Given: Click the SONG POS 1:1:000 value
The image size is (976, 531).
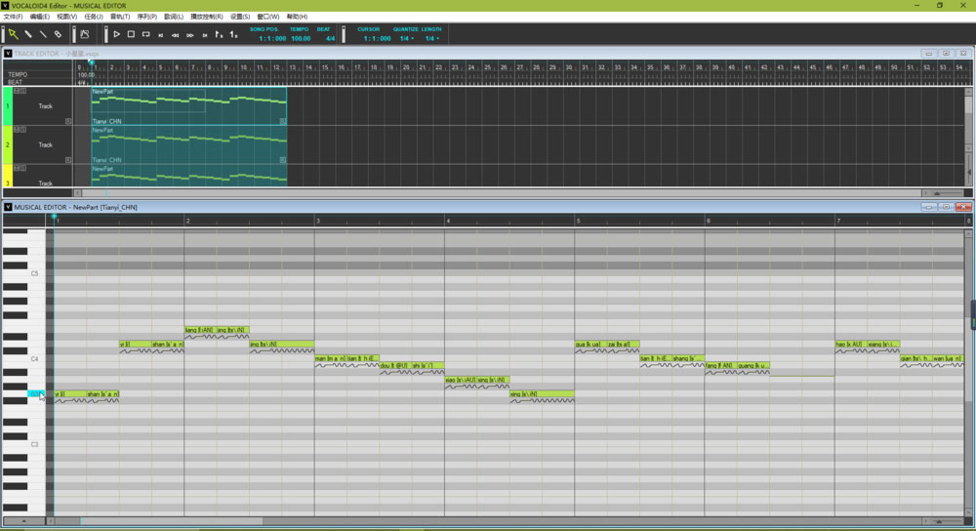Looking at the screenshot, I should 272,39.
